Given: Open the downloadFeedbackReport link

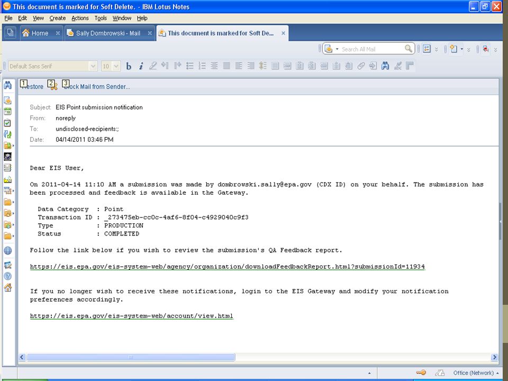Looking at the screenshot, I should point(228,267).
